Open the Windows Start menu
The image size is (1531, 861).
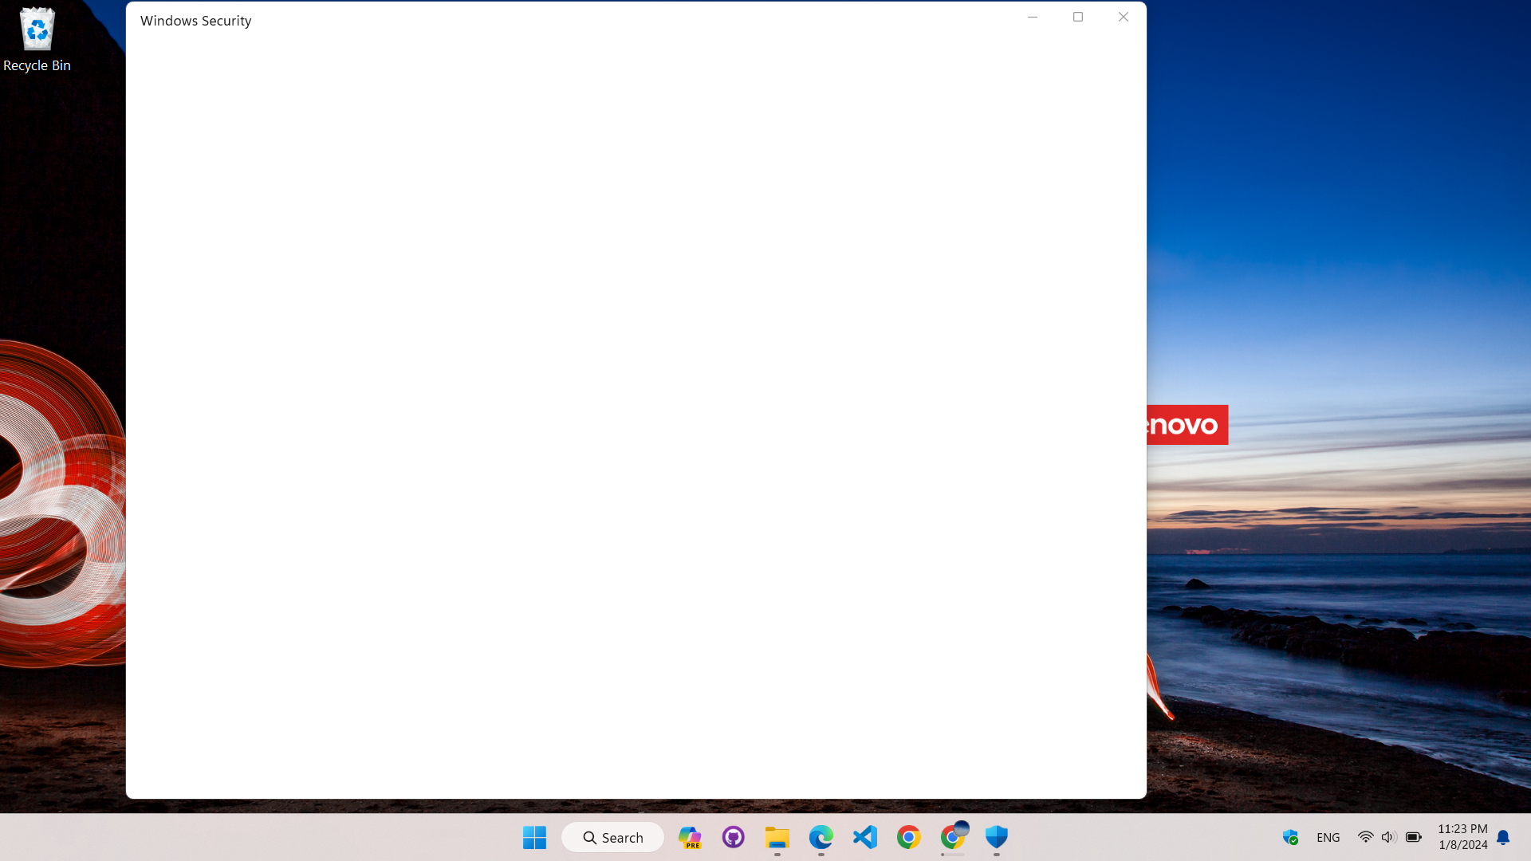[x=534, y=837]
